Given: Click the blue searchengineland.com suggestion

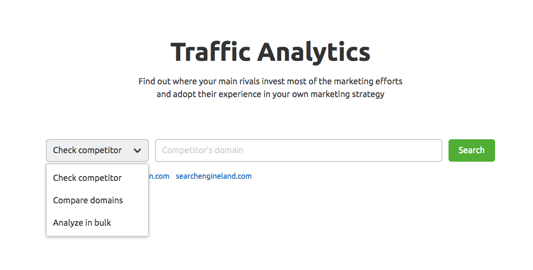Looking at the screenshot, I should pos(214,176).
